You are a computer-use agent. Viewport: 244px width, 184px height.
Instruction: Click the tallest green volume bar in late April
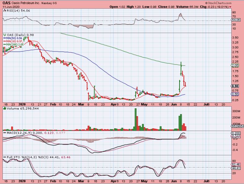[x=135, y=119]
